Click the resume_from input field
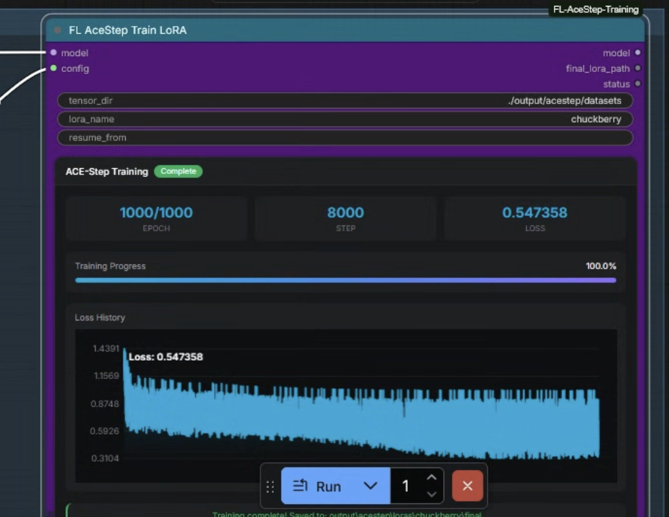Screen dimensions: 669x517 [345, 138]
